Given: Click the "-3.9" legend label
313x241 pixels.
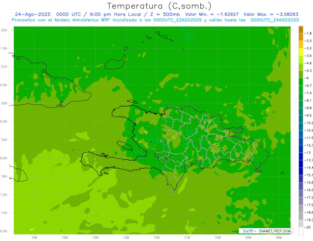Looking at the screenshot, I should (309, 56).
